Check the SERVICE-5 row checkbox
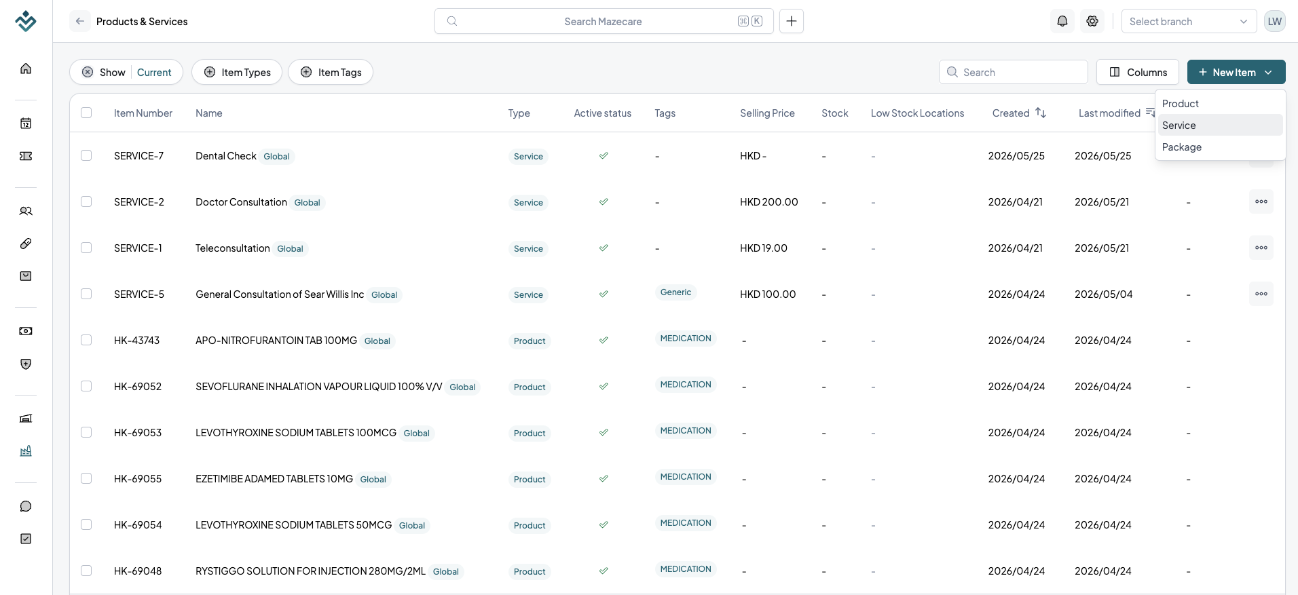1298x595 pixels. pos(86,294)
